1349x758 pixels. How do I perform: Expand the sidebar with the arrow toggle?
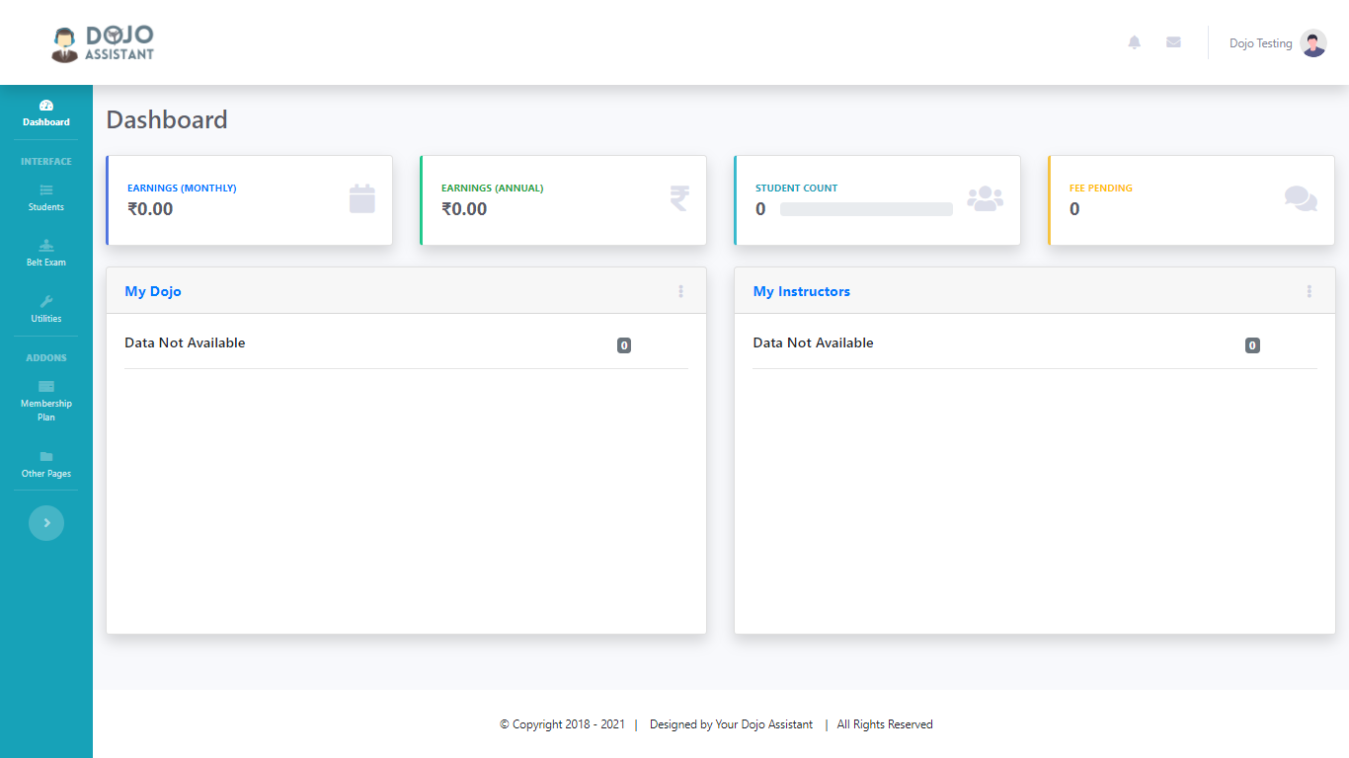coord(46,523)
